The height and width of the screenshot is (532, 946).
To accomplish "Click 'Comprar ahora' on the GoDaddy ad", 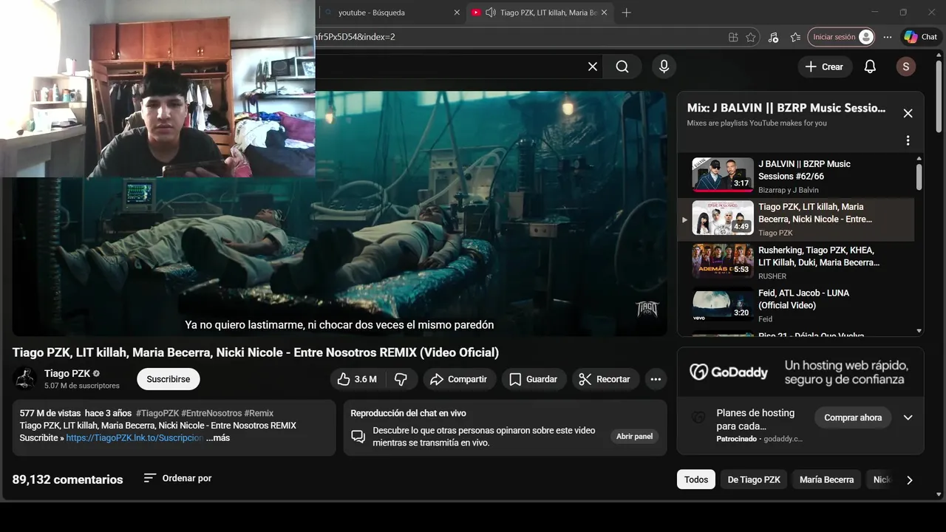I will pos(853,417).
